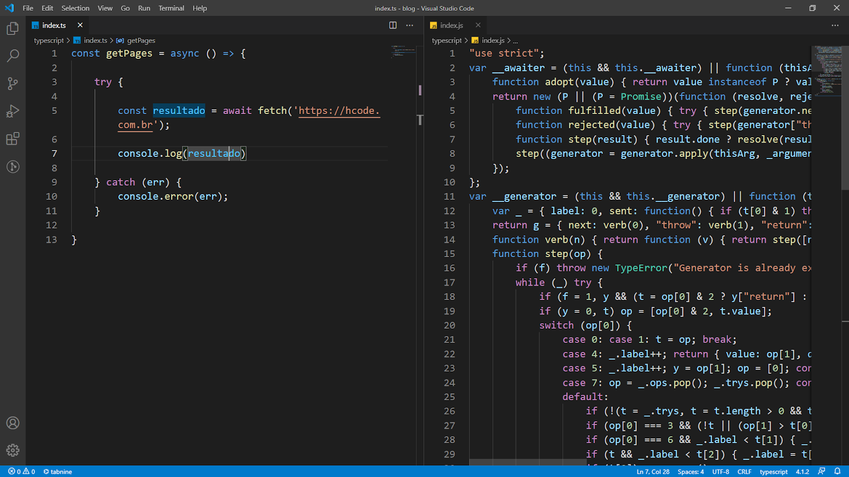Click 'switch (op[0]) {' on line 20
Image resolution: width=849 pixels, height=477 pixels.
(586, 325)
